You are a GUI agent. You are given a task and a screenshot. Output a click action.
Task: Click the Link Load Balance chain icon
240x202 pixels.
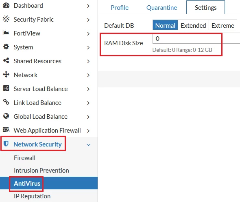point(6,102)
